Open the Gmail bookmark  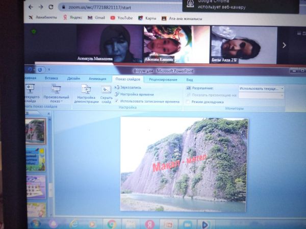[96, 17]
